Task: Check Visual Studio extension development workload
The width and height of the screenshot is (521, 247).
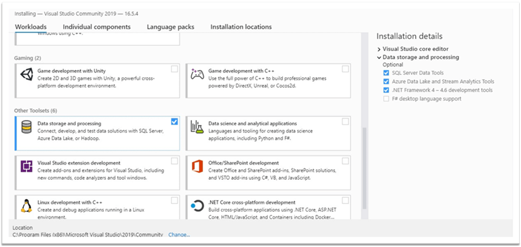Action: (174, 161)
